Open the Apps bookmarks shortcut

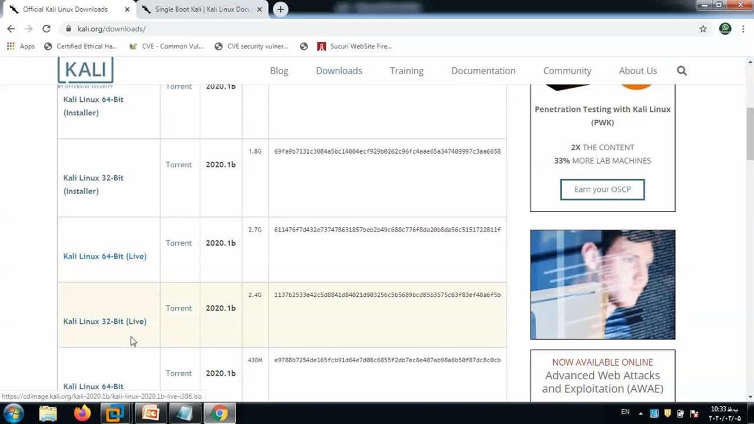coord(21,46)
